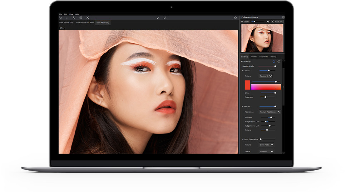Click the red lipstick color swatch
346x192 pixels.
point(247,85)
